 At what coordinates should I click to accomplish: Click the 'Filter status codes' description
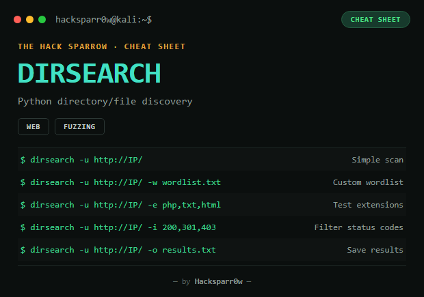point(358,227)
